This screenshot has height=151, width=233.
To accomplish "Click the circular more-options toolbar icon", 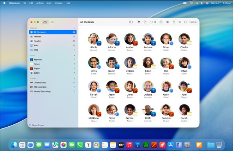I will [x=185, y=22].
